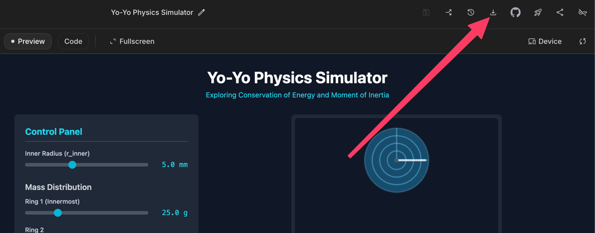Open version history clock icon
This screenshot has height=233, width=595.
click(470, 12)
